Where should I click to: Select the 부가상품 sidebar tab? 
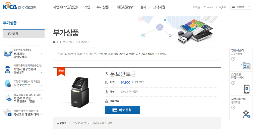pyautogui.click(x=24, y=34)
